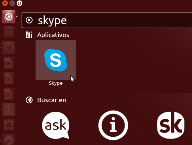Open the LibreOffice Impress launcher icon
Image resolution: width=192 pixels, height=145 pixels.
9,94
